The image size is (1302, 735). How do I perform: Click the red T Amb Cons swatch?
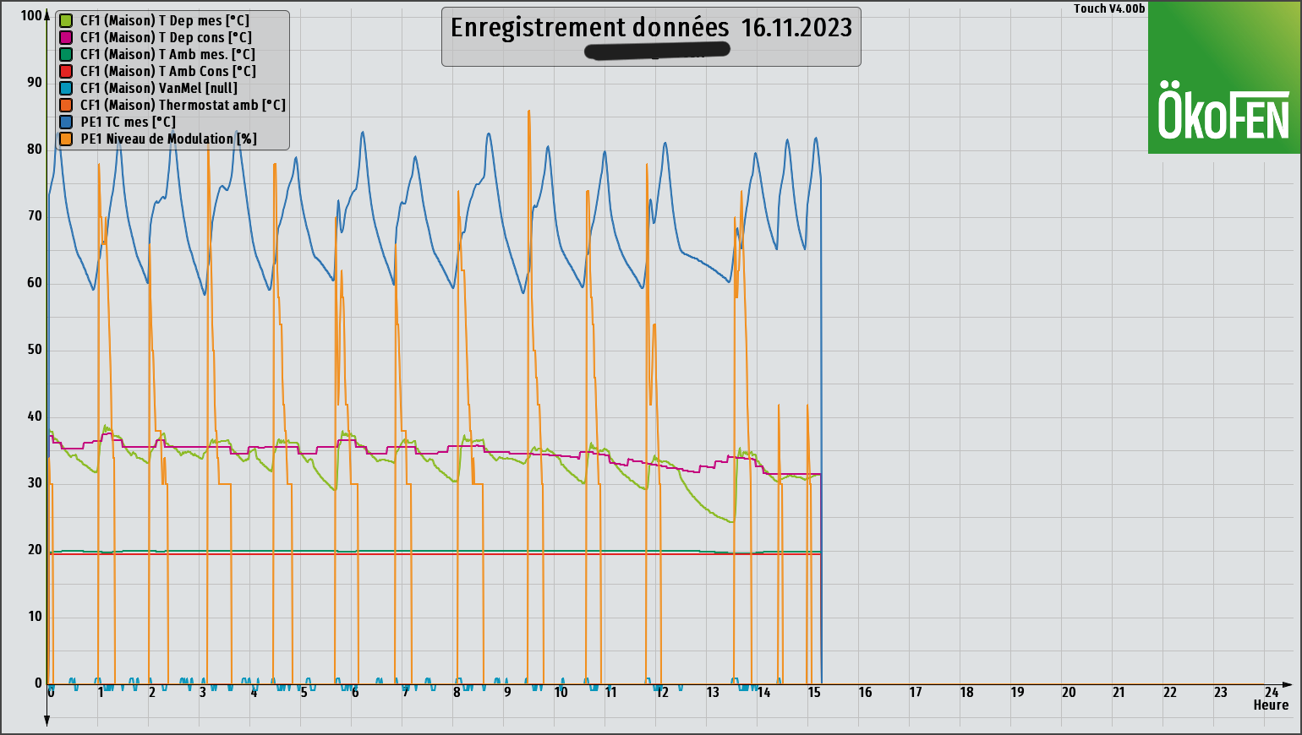coord(65,72)
